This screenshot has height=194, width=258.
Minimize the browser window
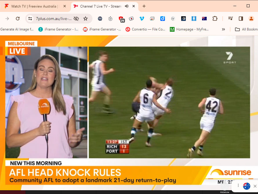[235, 6]
